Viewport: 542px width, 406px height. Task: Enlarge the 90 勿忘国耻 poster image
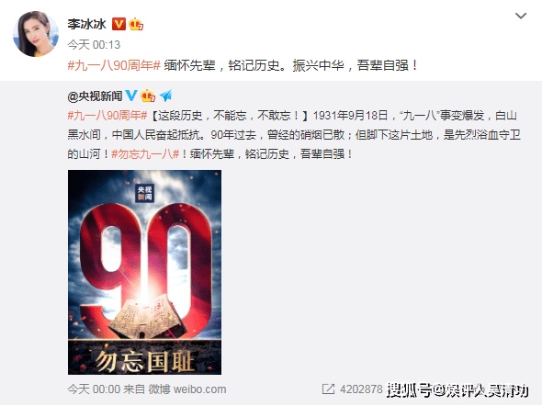point(144,272)
